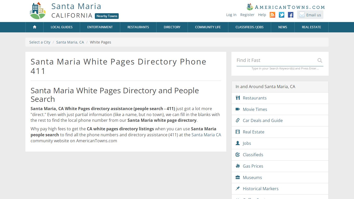Image resolution: width=354 pixels, height=199 pixels.
Task: Open the Community Life menu
Action: tap(208, 27)
